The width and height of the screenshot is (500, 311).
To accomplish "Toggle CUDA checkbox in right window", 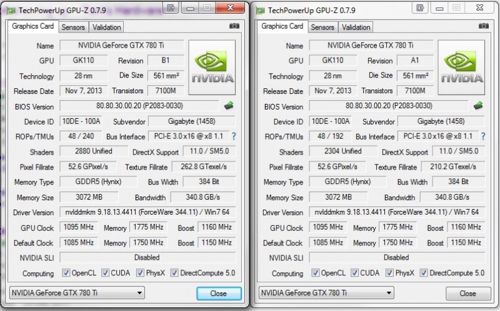I will point(354,273).
